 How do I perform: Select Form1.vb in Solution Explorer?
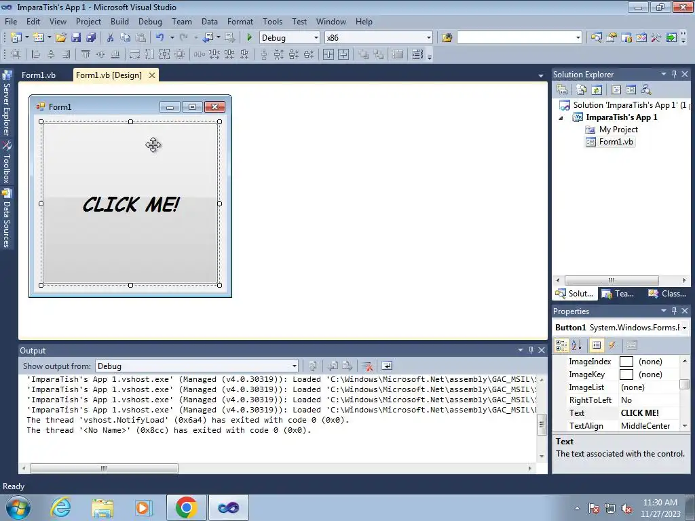(x=609, y=142)
